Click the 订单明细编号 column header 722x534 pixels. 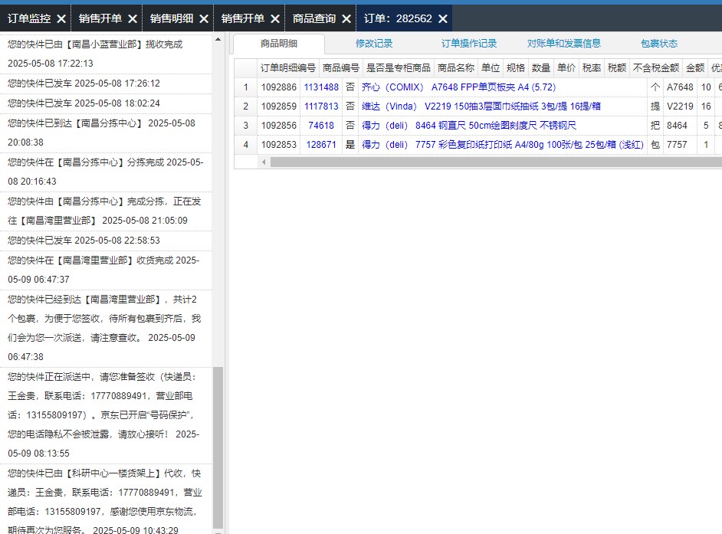[x=287, y=68]
